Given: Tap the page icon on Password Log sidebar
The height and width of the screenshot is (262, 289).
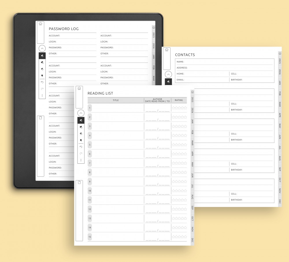Looking at the screenshot, I should (x=40, y=118).
